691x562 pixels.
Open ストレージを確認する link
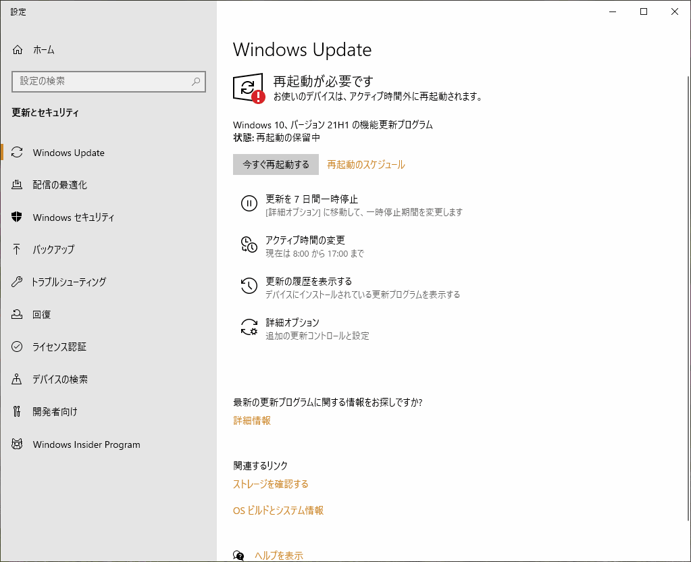[x=271, y=484]
